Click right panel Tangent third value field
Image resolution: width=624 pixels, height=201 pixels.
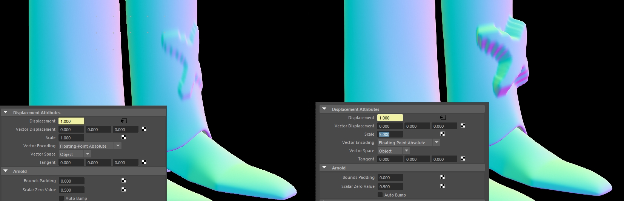click(444, 159)
